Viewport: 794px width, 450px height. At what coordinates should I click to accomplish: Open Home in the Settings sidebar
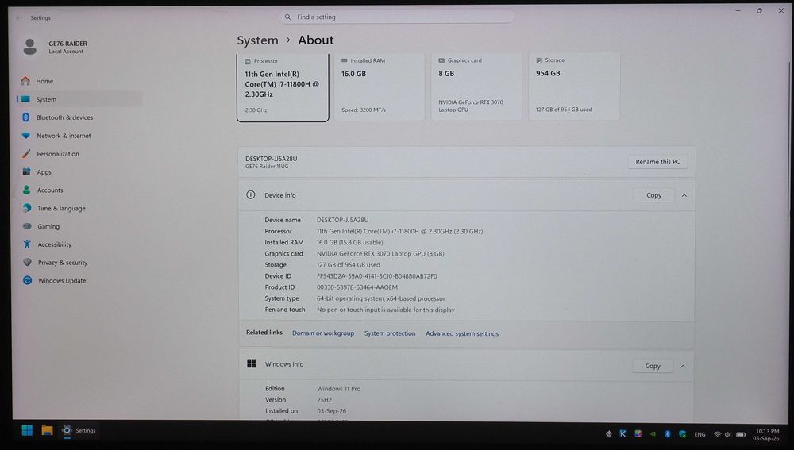[x=80, y=81]
